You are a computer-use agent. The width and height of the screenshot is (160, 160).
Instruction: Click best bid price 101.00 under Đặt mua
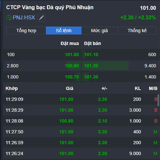tap(72, 55)
